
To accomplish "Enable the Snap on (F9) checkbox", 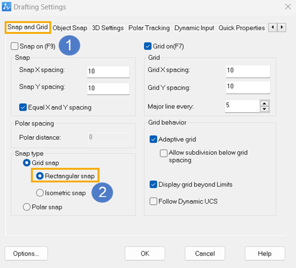I will [x=15, y=46].
